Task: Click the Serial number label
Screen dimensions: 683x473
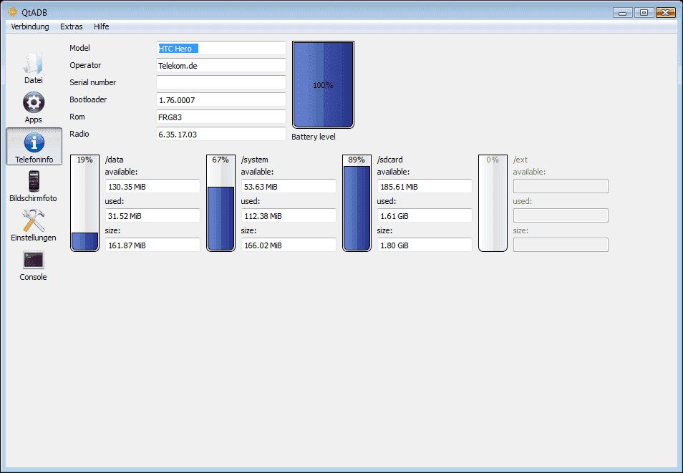Action: [x=93, y=82]
